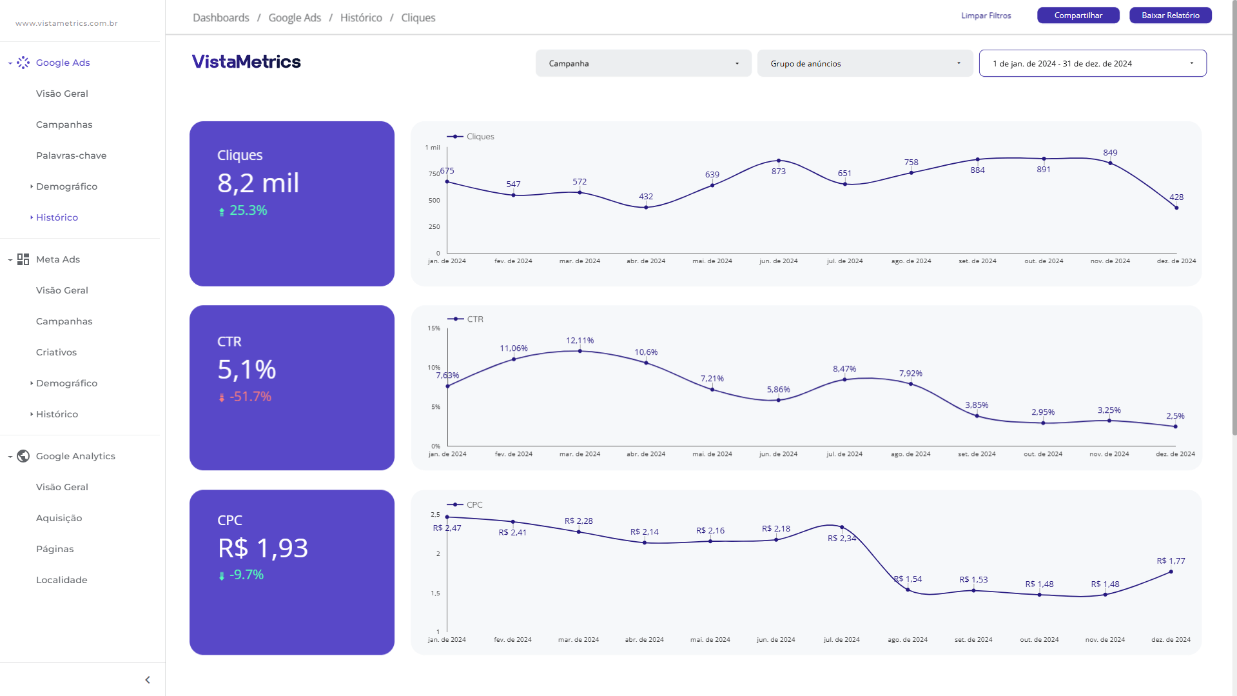The height and width of the screenshot is (696, 1237).
Task: Click the Limpar Filtros link
Action: coord(986,15)
